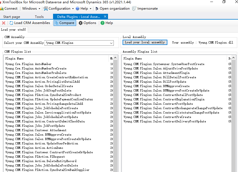Select Action.PricingchangedetailAdd row
This screenshot has height=172, width=238.
[x=58, y=104]
